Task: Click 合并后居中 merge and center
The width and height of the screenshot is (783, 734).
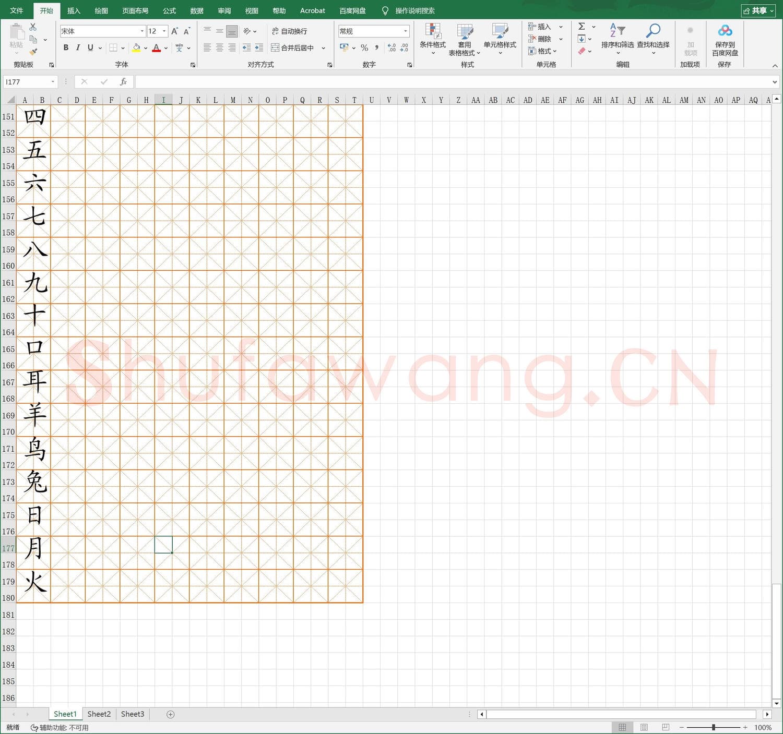Action: [x=292, y=48]
